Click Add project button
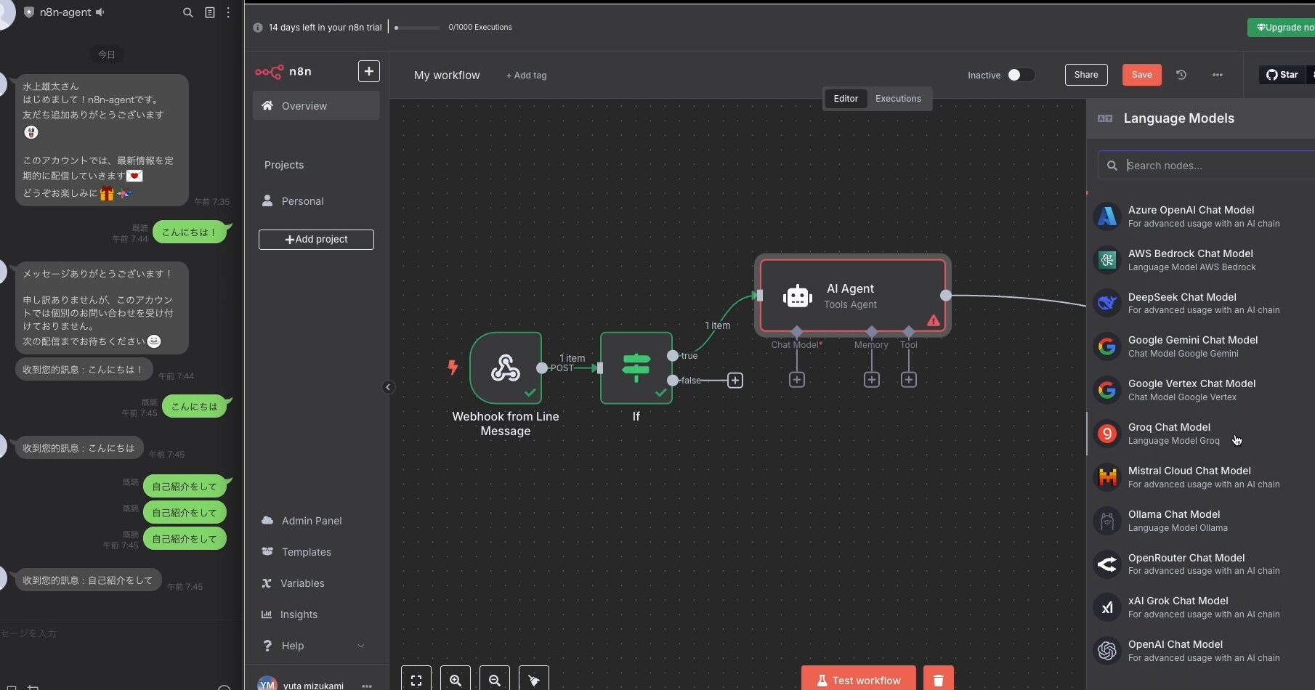 point(316,240)
